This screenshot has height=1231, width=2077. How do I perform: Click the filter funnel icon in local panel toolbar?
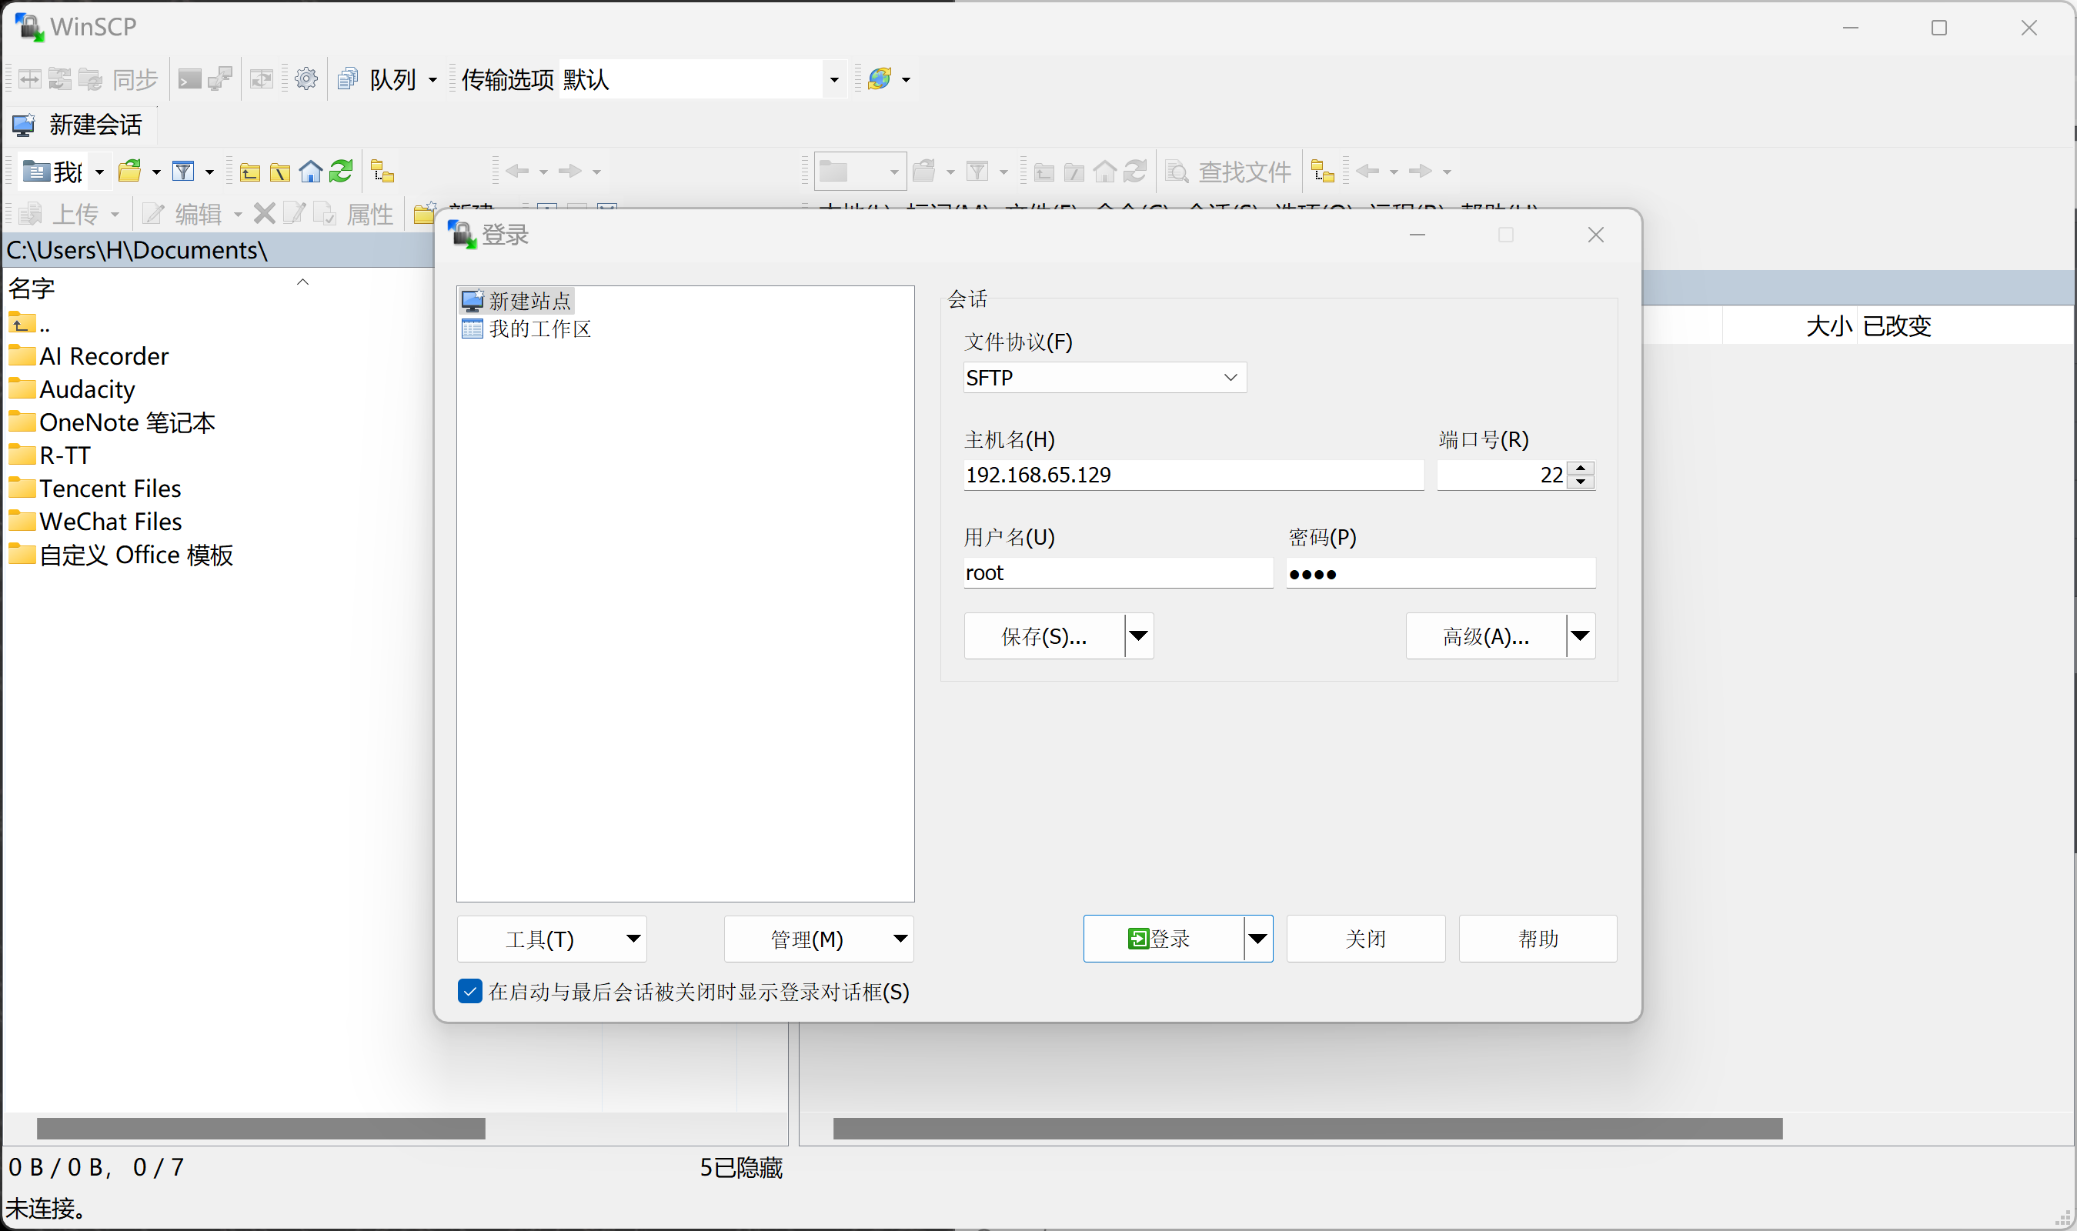pos(182,171)
